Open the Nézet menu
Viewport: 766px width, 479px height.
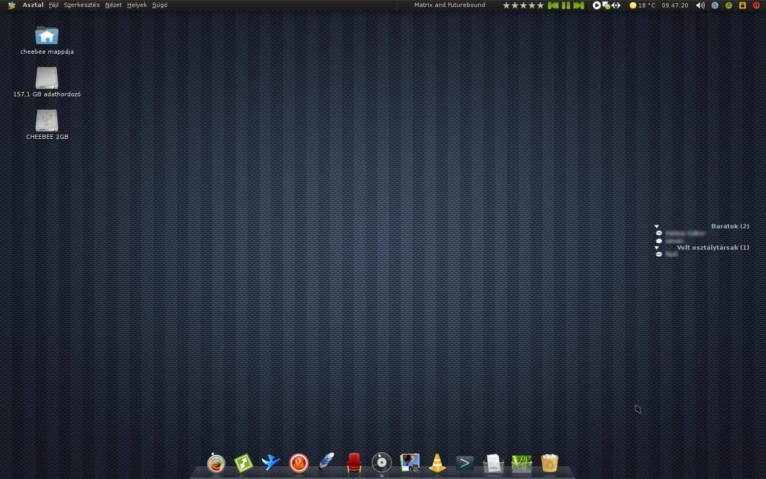[x=113, y=5]
